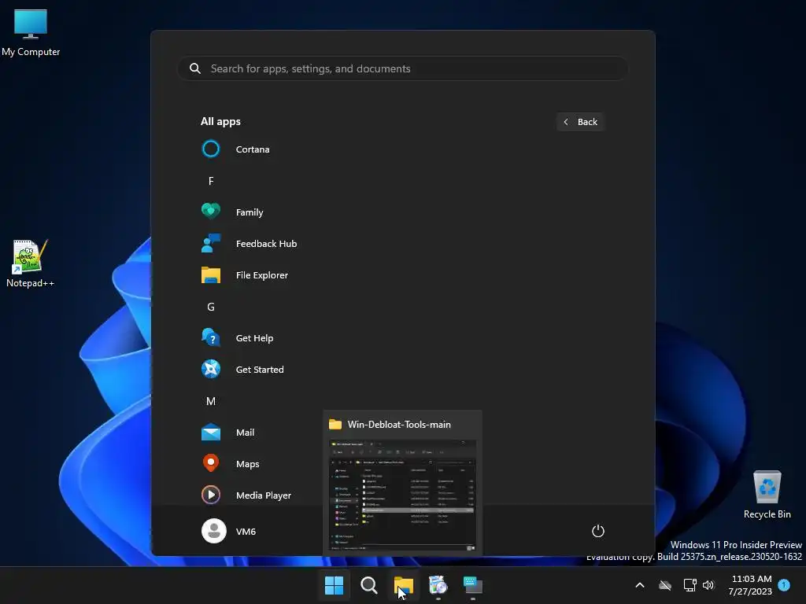Image resolution: width=806 pixels, height=604 pixels.
Task: Launch the Get Started app
Action: [242, 370]
